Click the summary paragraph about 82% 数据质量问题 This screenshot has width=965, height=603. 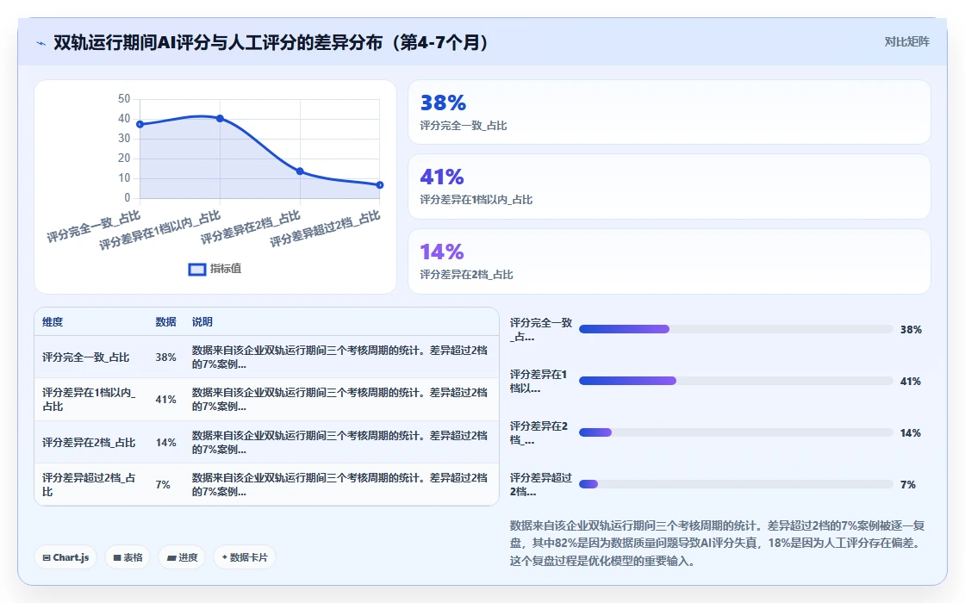(x=717, y=544)
